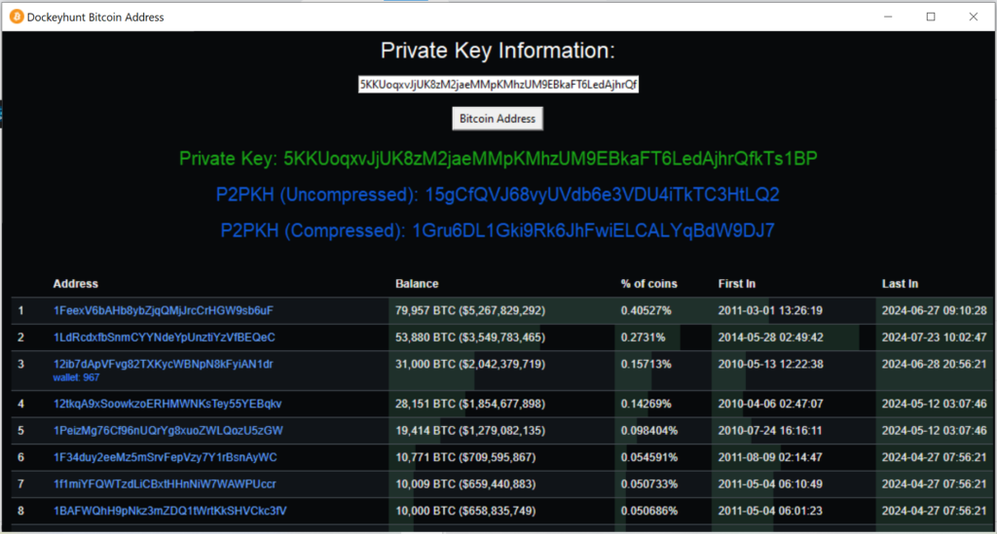Open address 1f1miYFQWTzdLiCBxtHHnNiW7WAWPUccr

pyautogui.click(x=165, y=483)
